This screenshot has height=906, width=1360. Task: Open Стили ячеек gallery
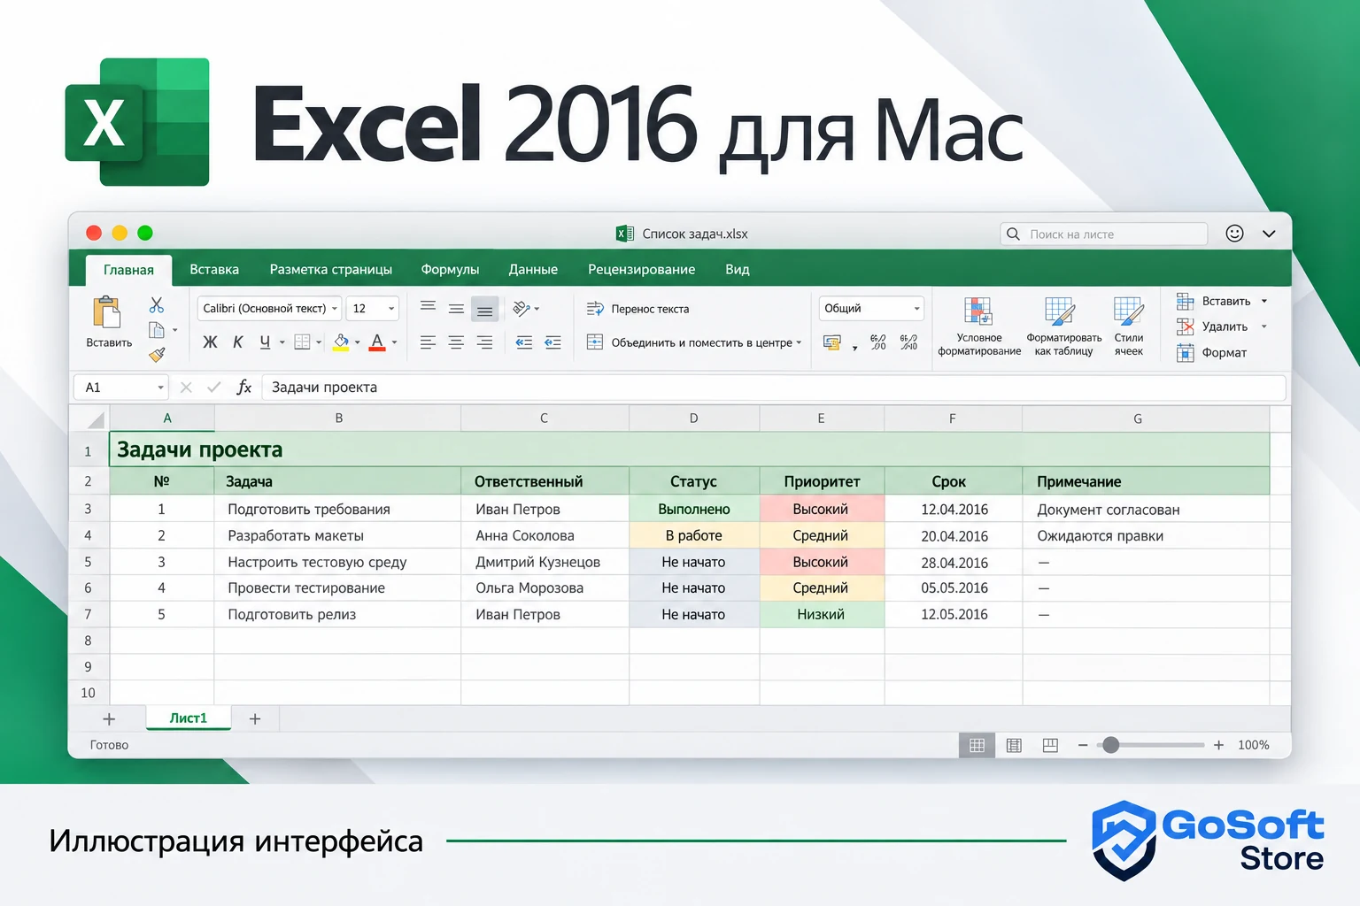1129,327
